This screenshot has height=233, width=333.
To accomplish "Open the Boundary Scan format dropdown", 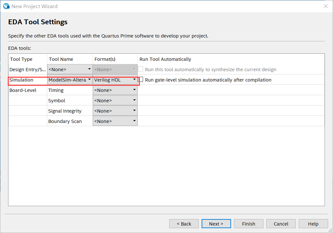I will tap(115, 121).
